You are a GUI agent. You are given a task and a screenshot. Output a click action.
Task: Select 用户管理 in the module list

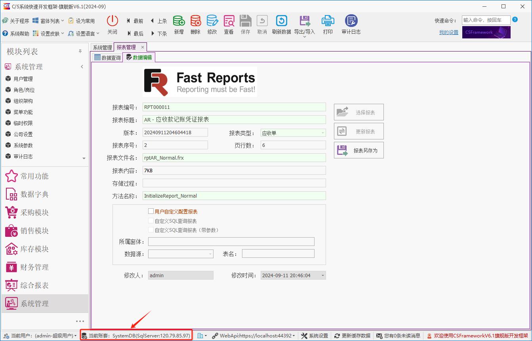pyautogui.click(x=23, y=79)
